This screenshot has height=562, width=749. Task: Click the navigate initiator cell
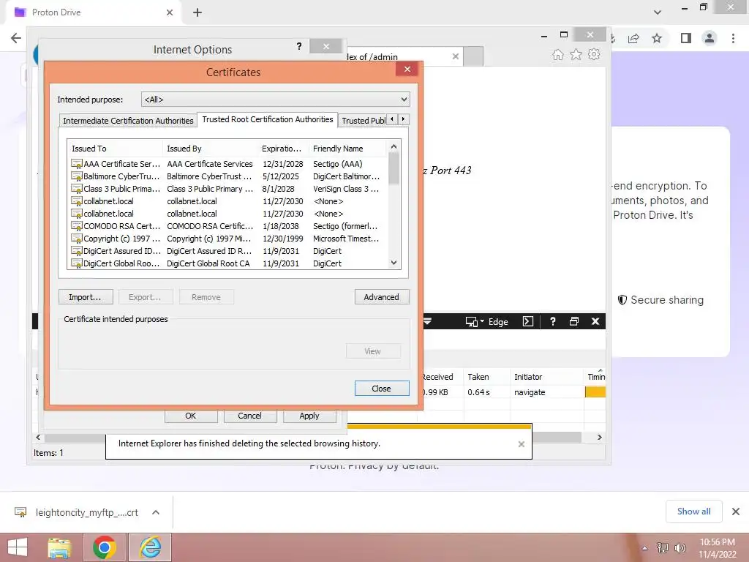click(547, 392)
